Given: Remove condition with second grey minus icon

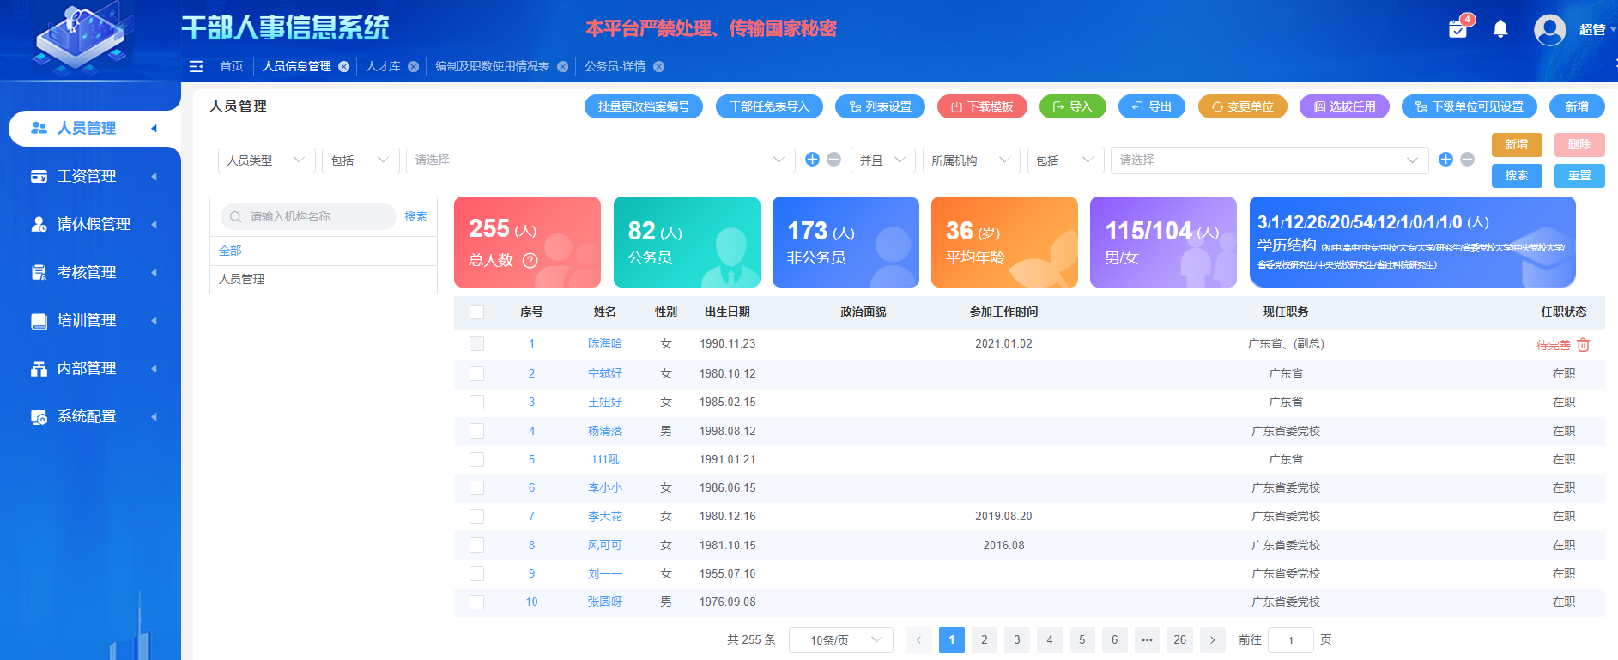Looking at the screenshot, I should 1467,159.
